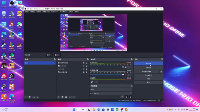The height and width of the screenshot is (112, 200).
Task: Pop out the 控件 dock panel
Action: click(162, 59)
